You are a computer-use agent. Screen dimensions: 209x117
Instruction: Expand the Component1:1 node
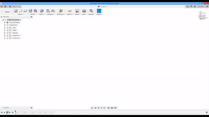point(5,35)
